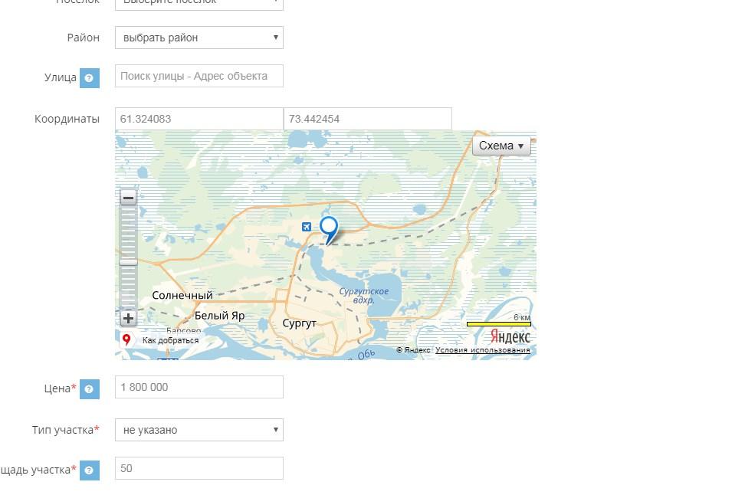Click the 6 км scale label on map
This screenshot has width=745, height=495.
522,317
